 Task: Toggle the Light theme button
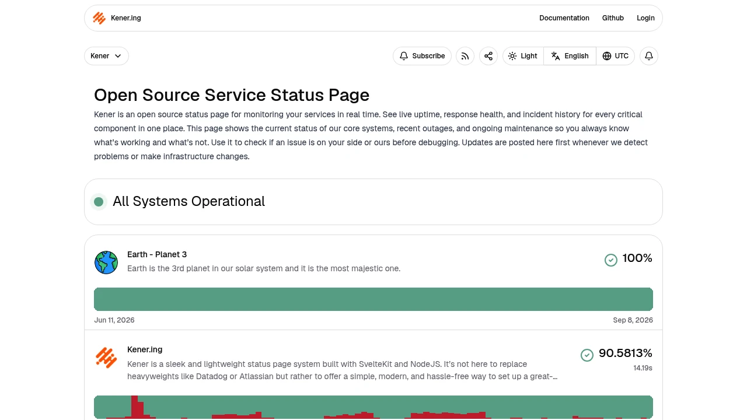(x=523, y=56)
